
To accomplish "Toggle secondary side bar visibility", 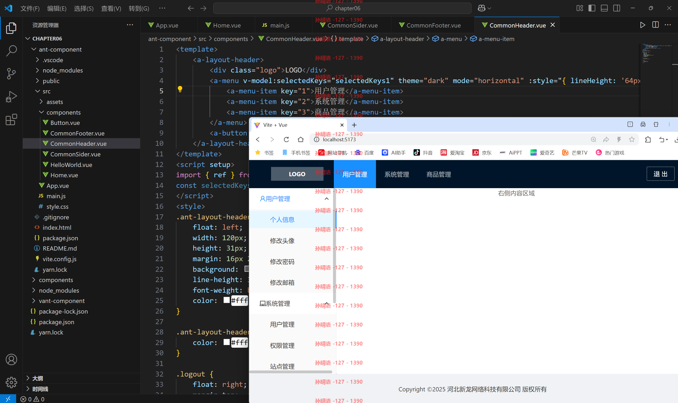I will [617, 8].
